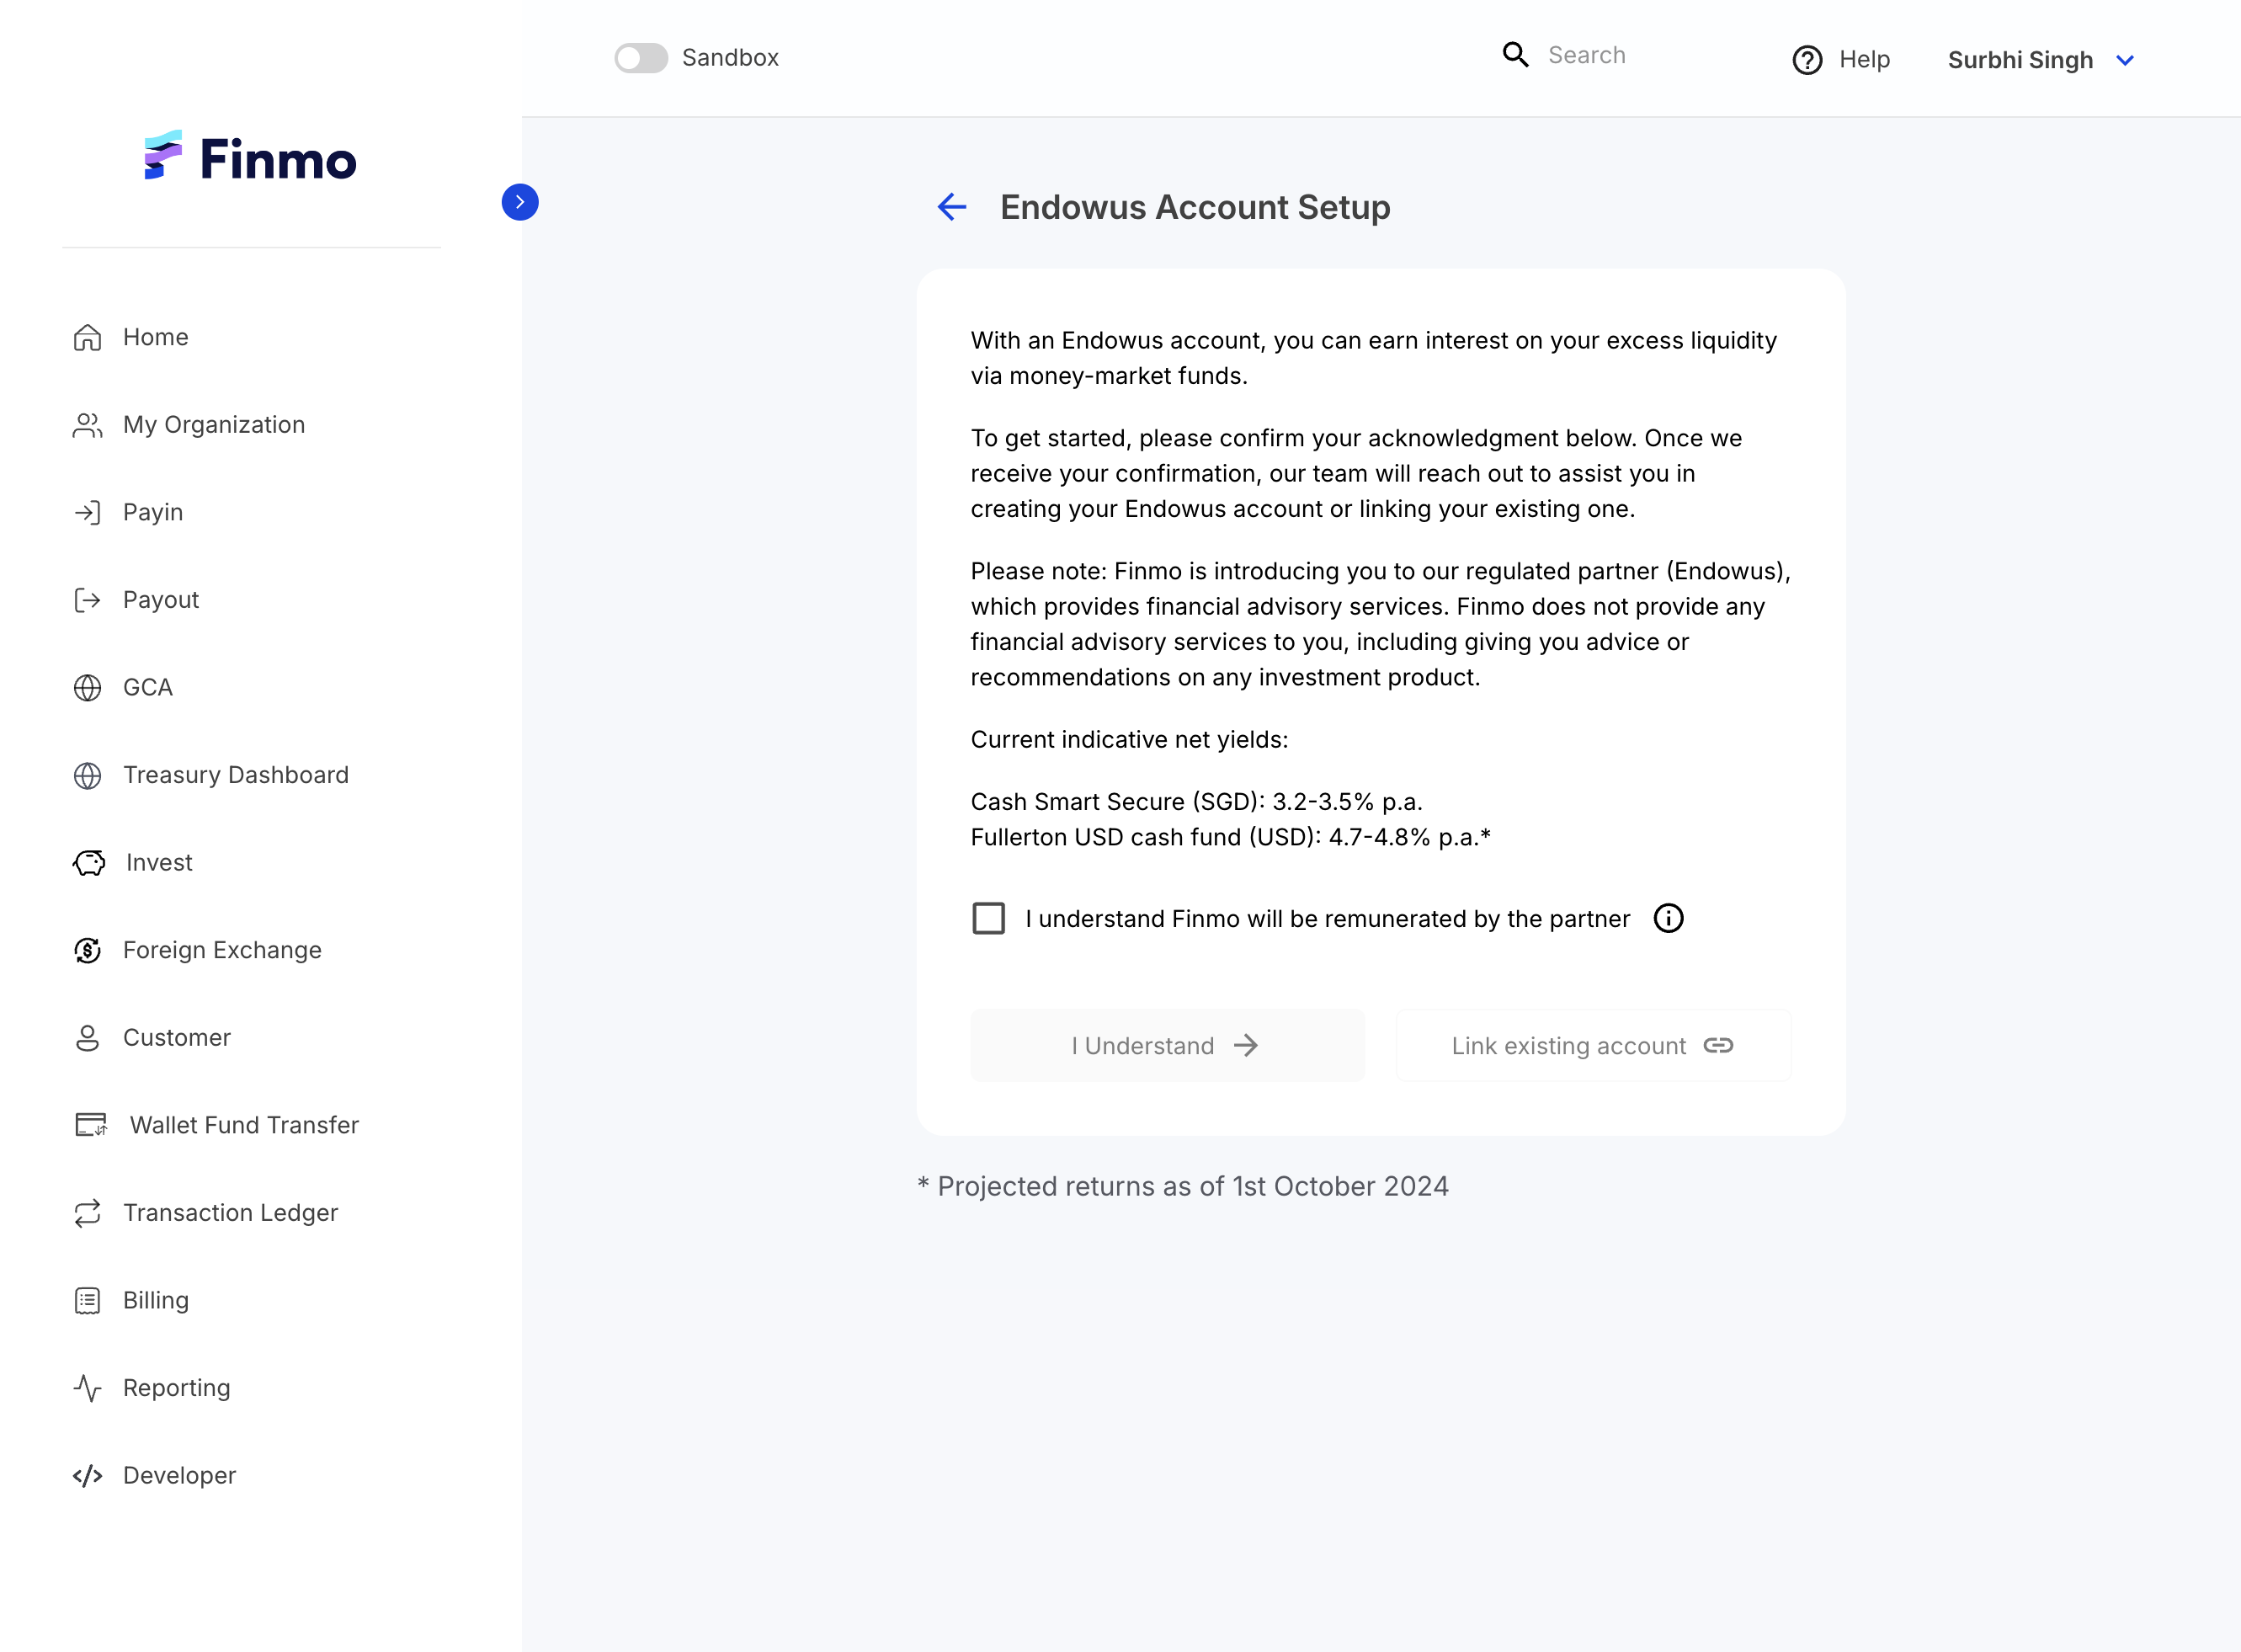The height and width of the screenshot is (1652, 2241).
Task: Click the Projected returns footnote text
Action: 1183,1186
